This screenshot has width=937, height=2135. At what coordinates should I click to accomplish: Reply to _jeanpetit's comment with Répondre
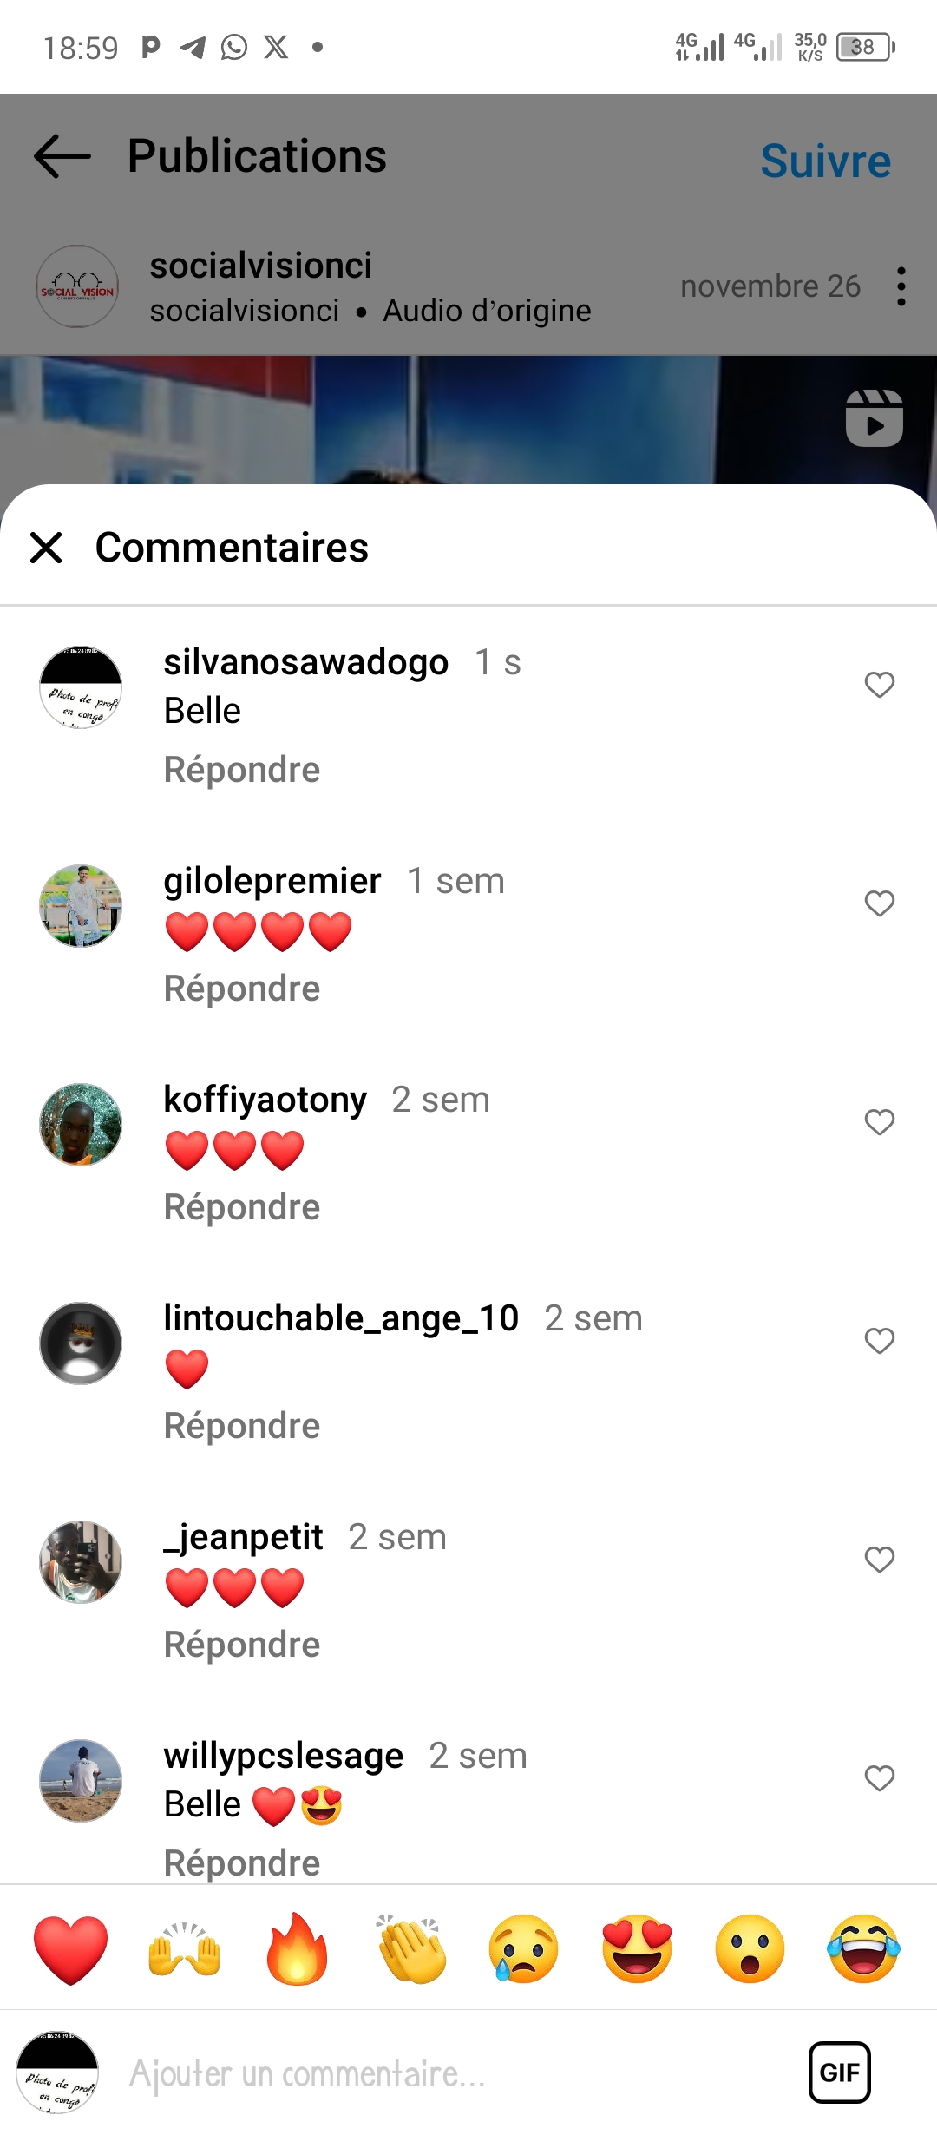(x=242, y=1645)
